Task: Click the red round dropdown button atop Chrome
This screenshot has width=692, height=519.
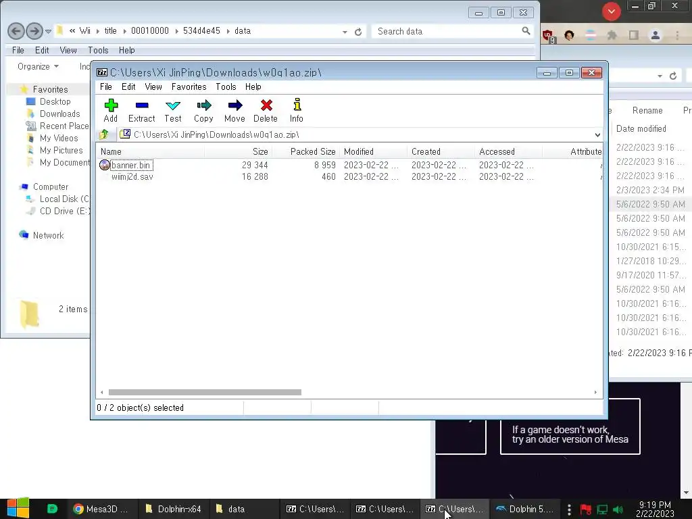Action: coord(611,11)
